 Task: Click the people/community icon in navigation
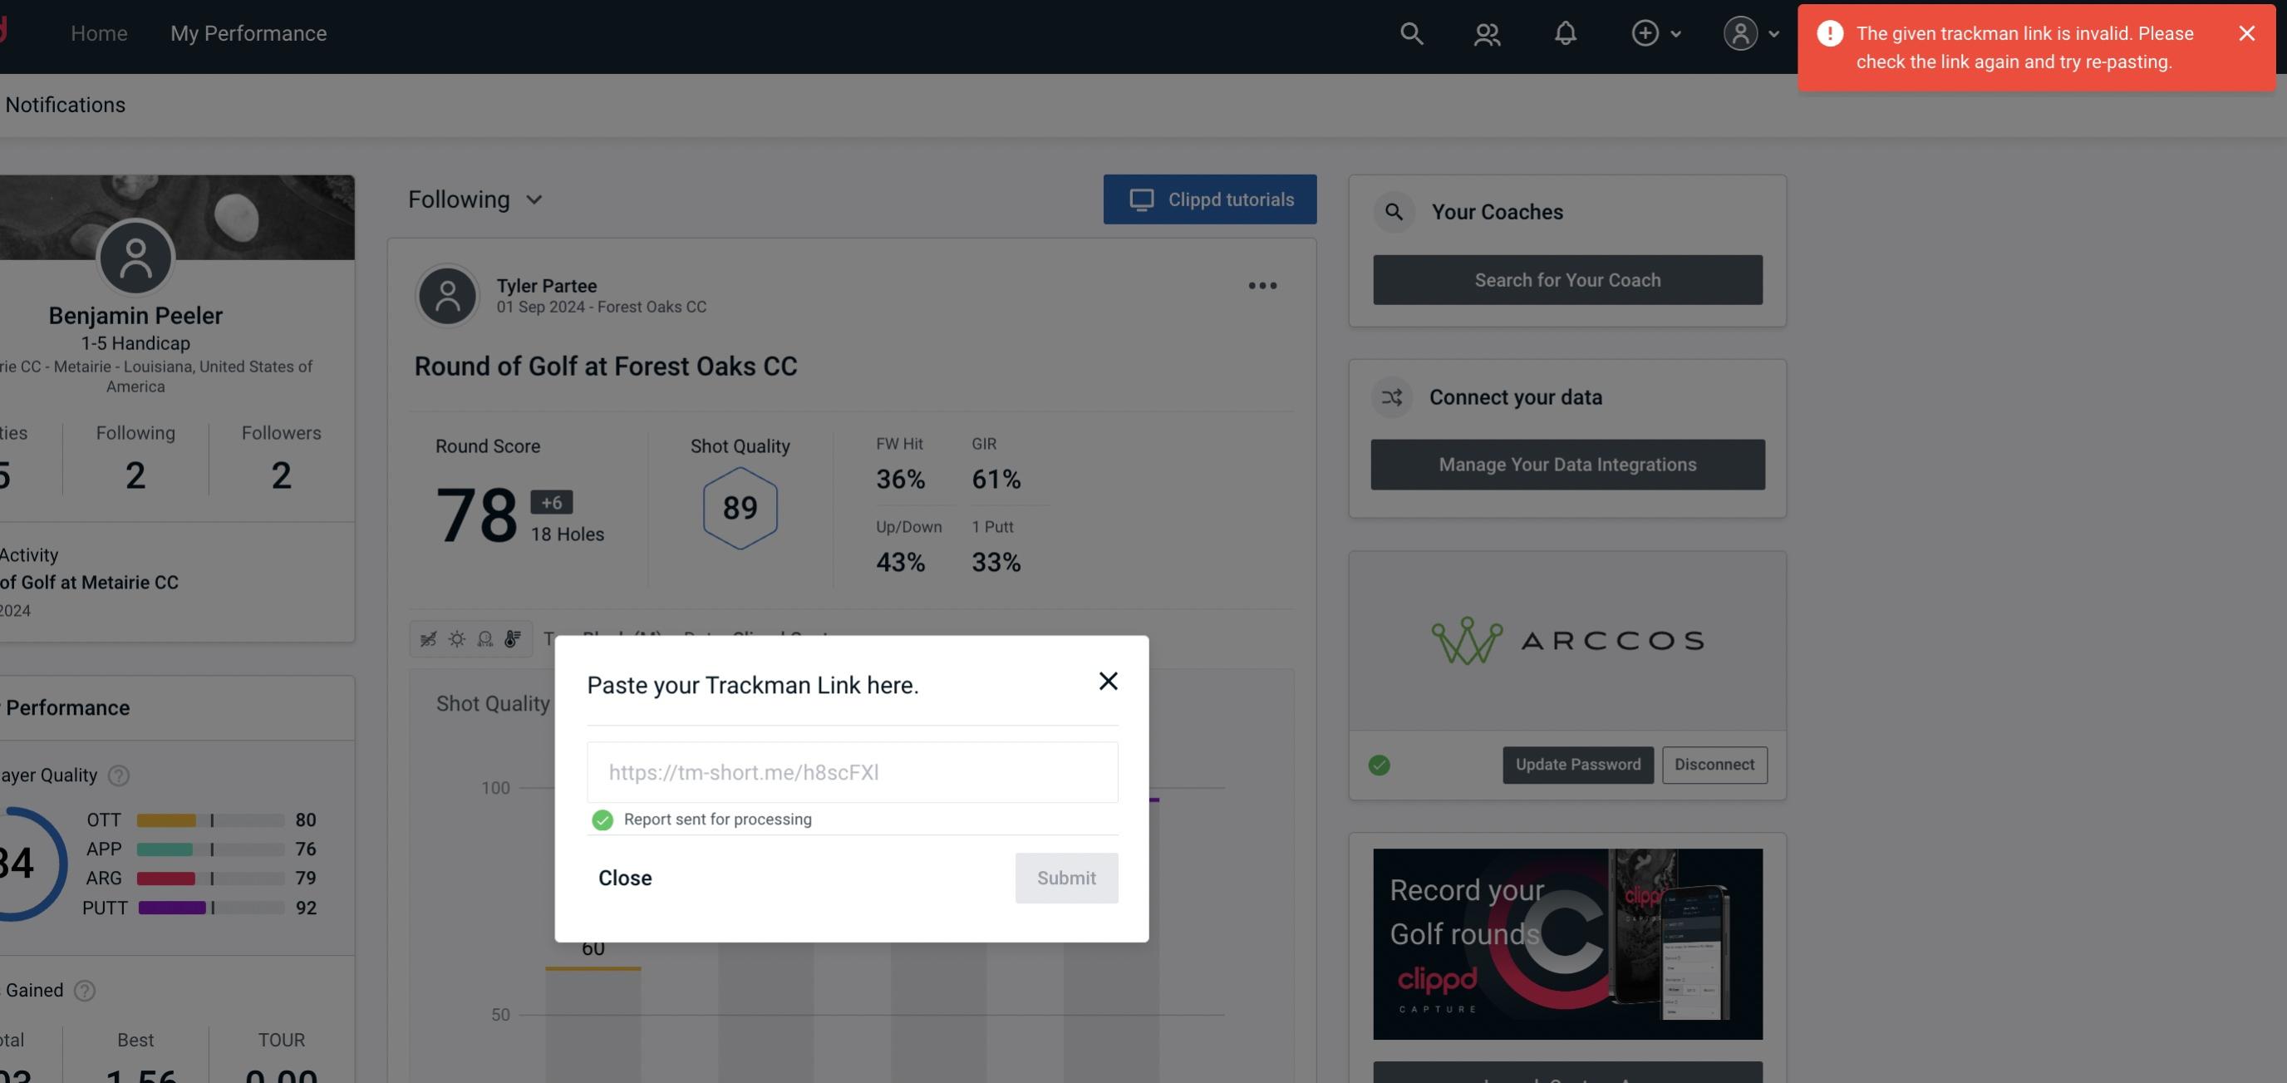(x=1488, y=32)
